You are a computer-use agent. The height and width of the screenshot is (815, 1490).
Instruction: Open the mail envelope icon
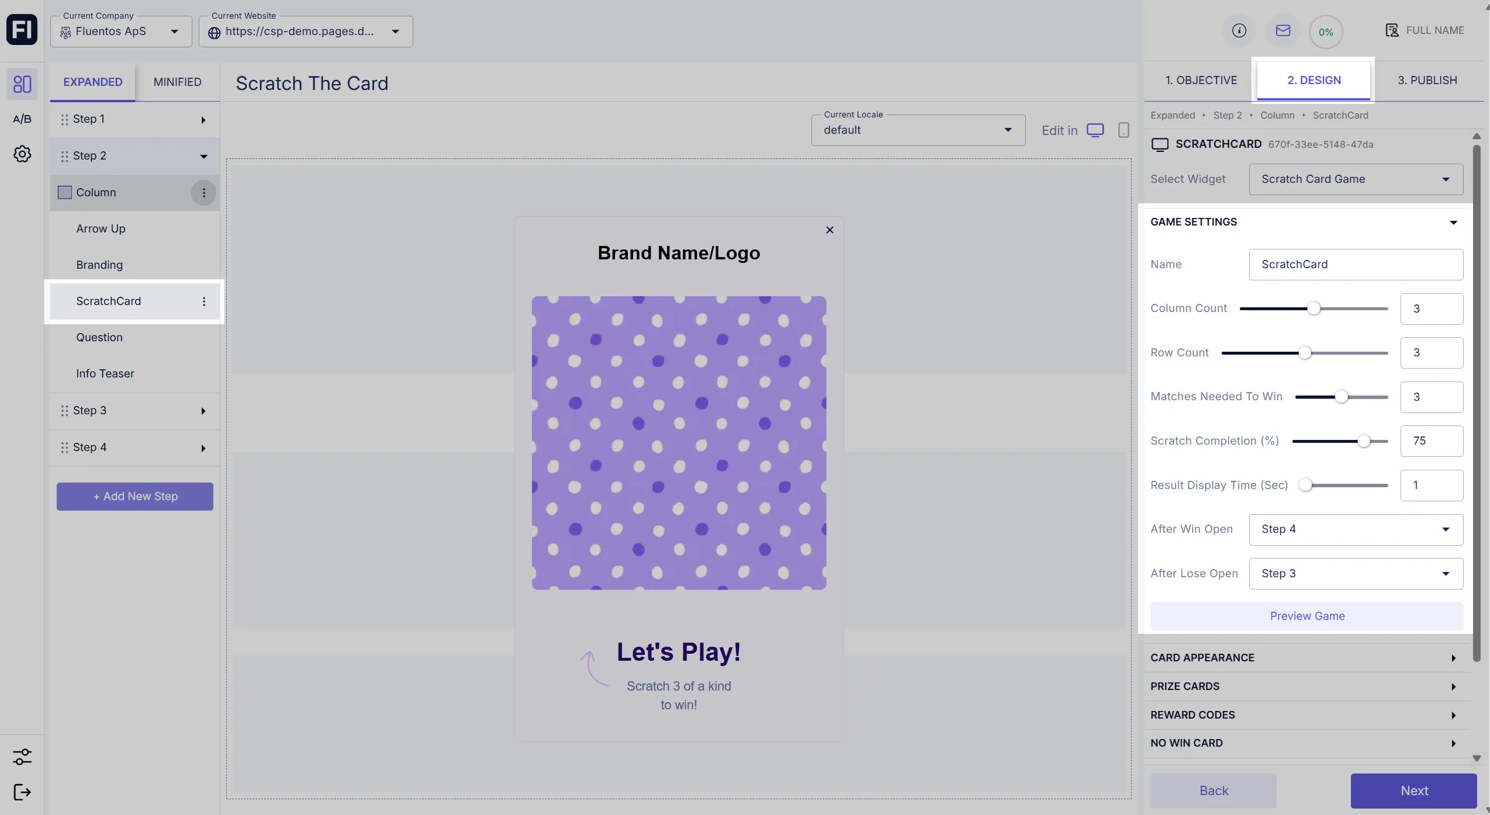[x=1283, y=31]
